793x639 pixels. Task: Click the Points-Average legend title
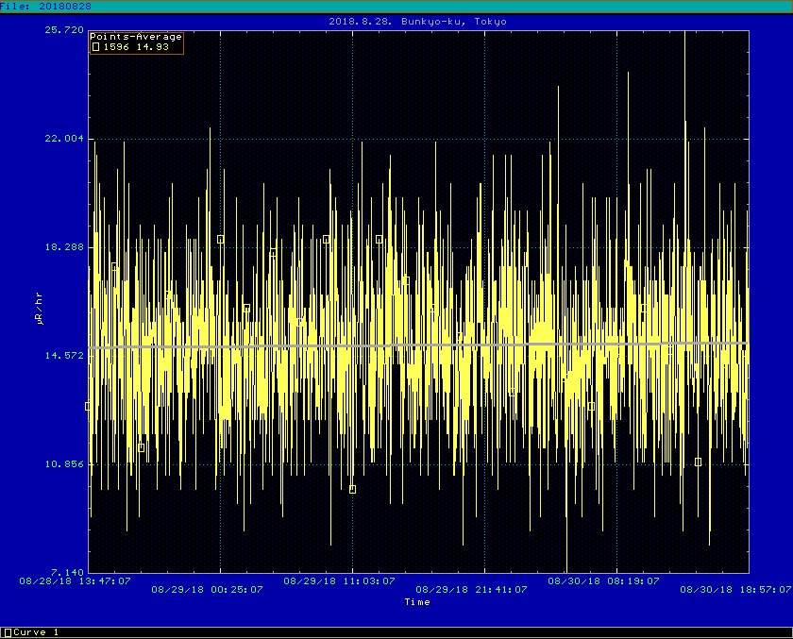point(136,36)
